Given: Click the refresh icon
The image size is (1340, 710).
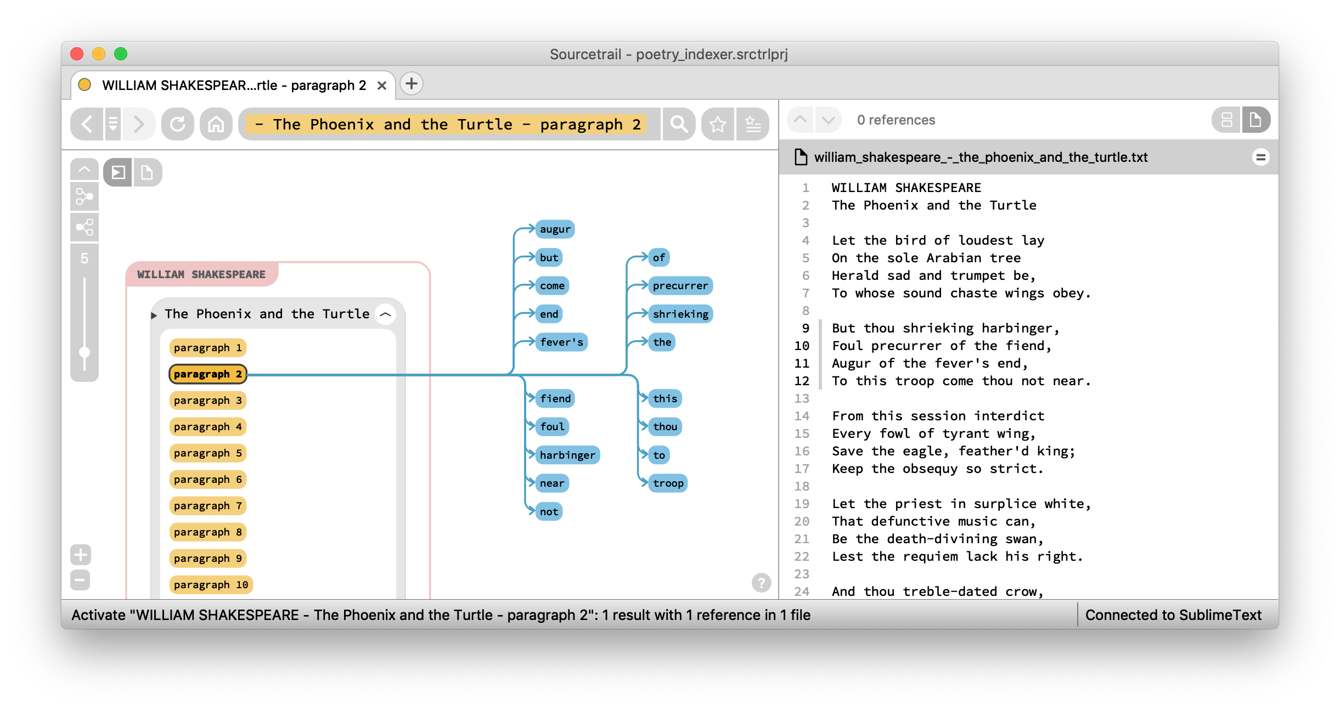Looking at the screenshot, I should [177, 124].
